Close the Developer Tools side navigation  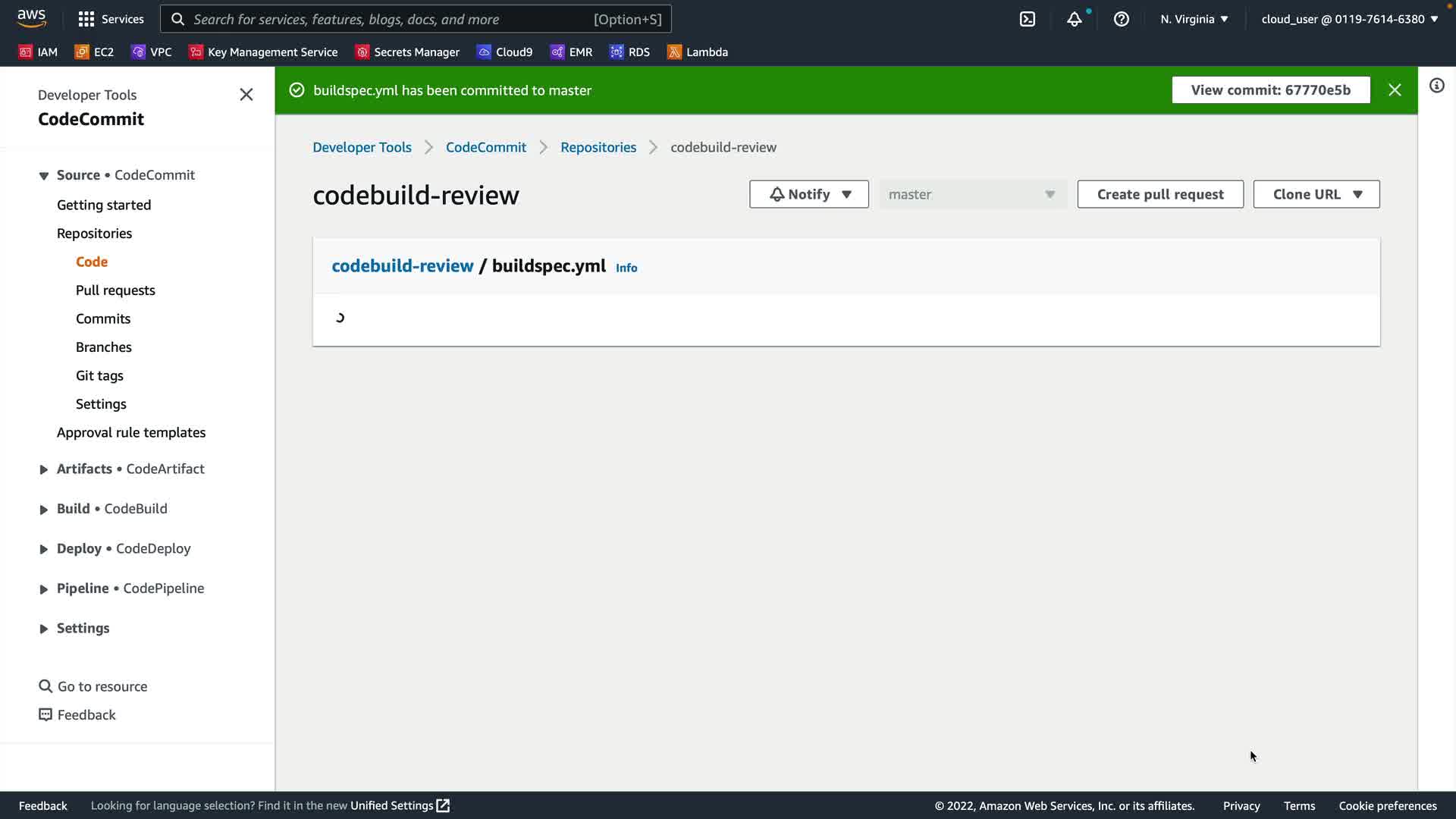click(x=246, y=94)
